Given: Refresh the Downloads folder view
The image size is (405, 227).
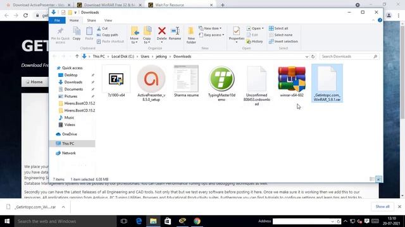Looking at the screenshot, I should [313, 56].
